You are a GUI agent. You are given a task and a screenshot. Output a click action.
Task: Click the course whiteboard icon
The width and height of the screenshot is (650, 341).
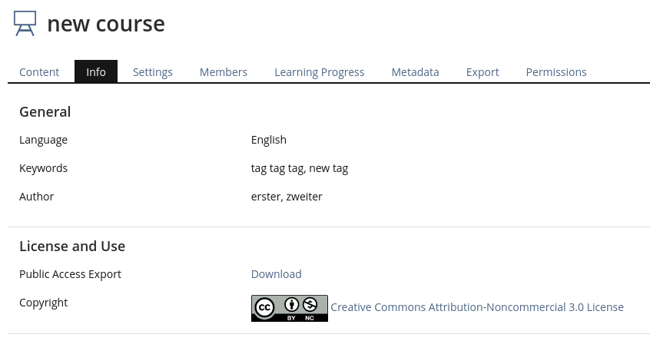pos(25,23)
